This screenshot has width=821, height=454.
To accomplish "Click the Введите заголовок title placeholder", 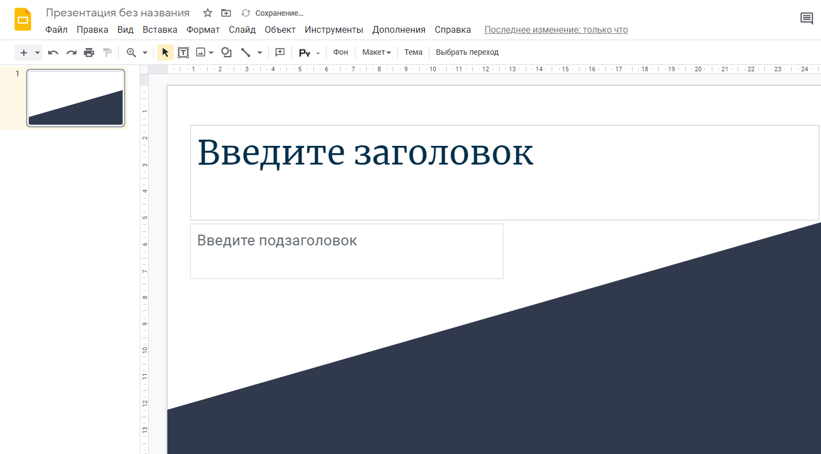I will point(505,172).
